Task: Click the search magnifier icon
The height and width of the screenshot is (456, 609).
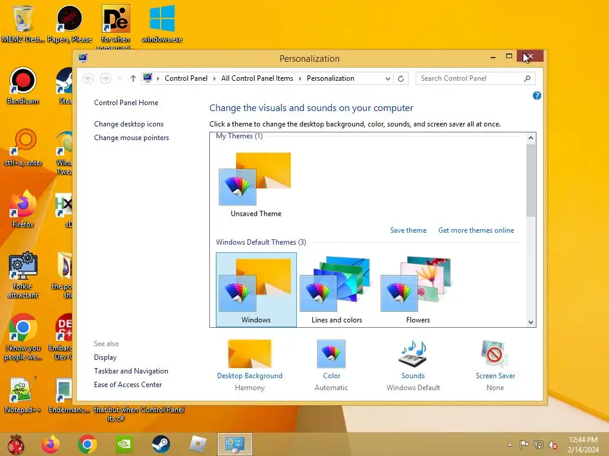Action: (x=527, y=78)
